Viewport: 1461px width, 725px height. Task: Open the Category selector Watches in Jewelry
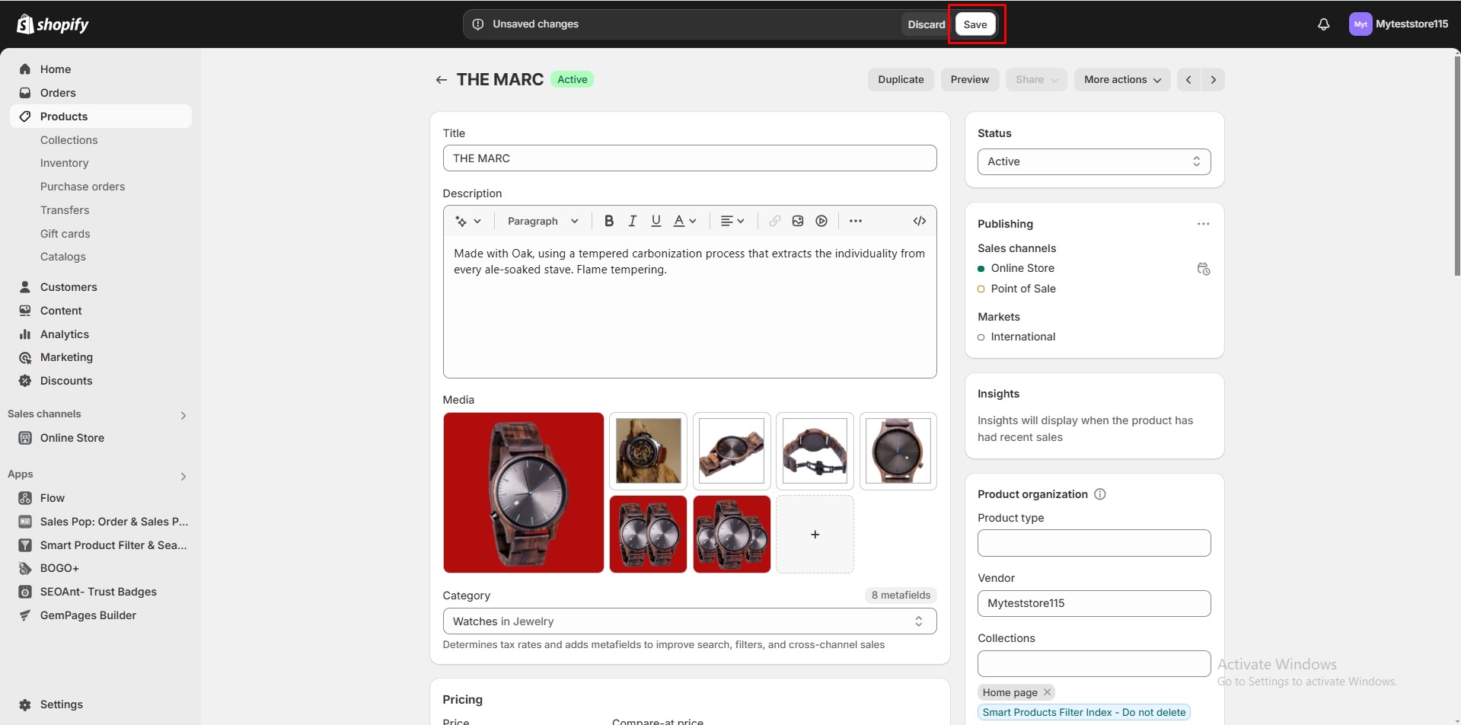689,621
